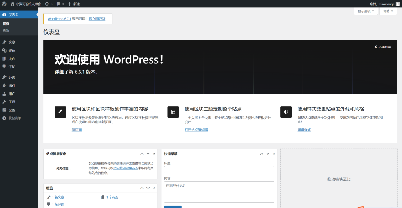Toggle collapse of 概览 panel
The width and height of the screenshot is (402, 208).
point(154,188)
